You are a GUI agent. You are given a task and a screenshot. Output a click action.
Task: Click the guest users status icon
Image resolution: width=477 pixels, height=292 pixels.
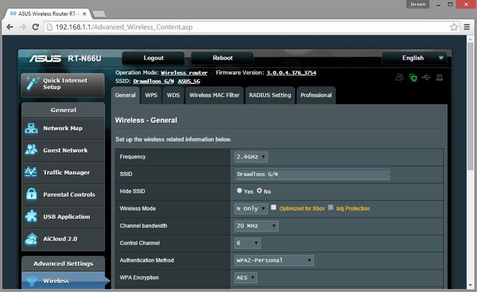coord(400,78)
